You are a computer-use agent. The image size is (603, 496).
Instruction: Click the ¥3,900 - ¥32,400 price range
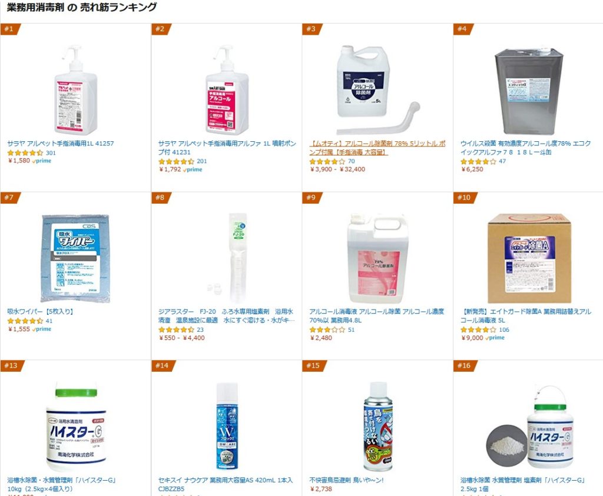click(x=337, y=169)
